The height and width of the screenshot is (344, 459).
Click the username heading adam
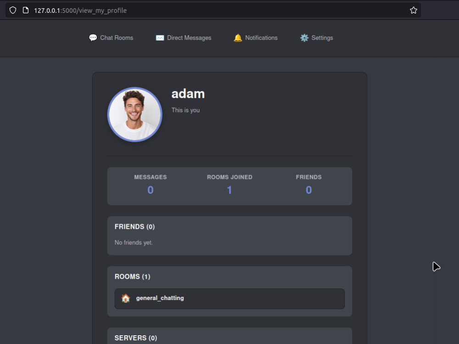[188, 94]
